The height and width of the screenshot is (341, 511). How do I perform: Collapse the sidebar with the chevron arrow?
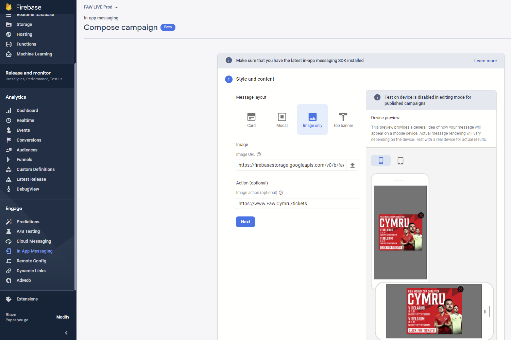[66, 333]
